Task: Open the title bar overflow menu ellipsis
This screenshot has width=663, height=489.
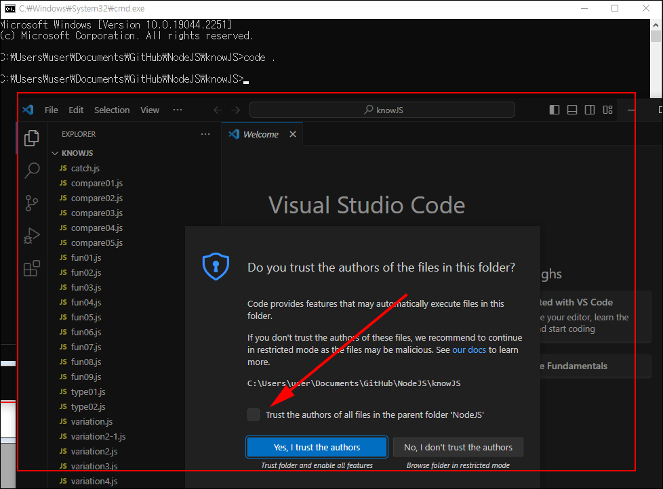Action: [178, 110]
